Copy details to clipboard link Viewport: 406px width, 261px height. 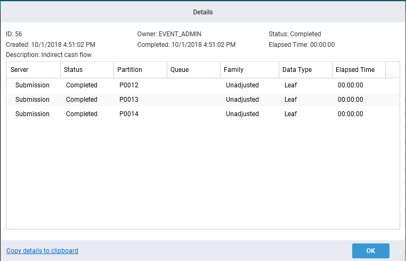[42, 251]
